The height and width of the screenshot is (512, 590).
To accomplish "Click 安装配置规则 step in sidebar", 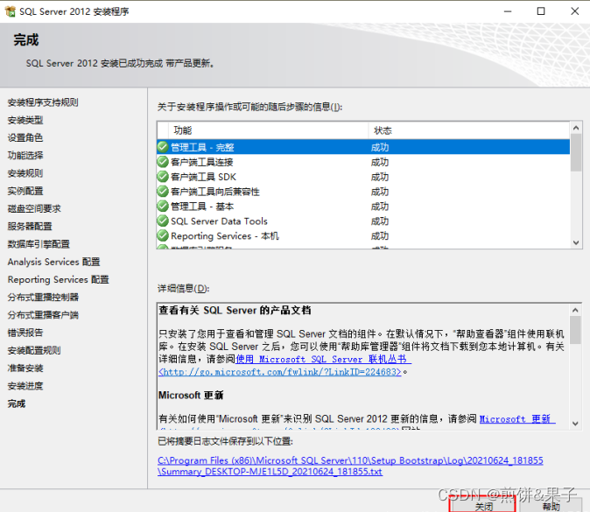I will 34,350.
